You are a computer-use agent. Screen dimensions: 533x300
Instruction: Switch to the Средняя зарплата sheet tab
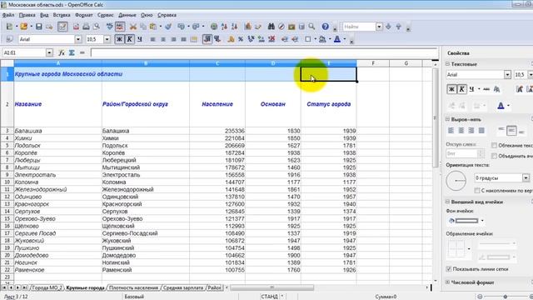[x=183, y=287]
